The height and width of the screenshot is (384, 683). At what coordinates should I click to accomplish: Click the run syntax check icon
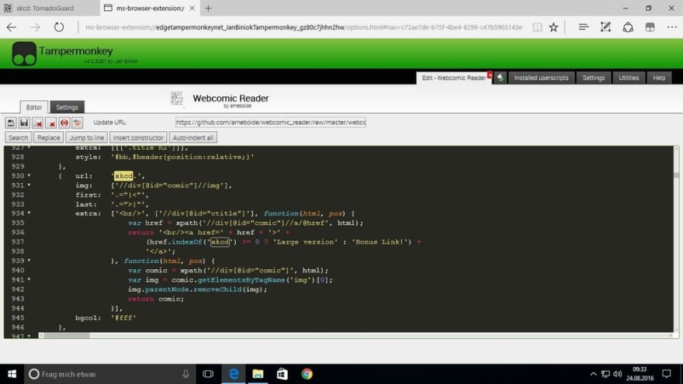point(64,123)
